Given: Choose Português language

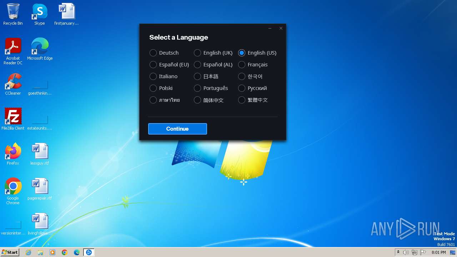Looking at the screenshot, I should coord(211,88).
